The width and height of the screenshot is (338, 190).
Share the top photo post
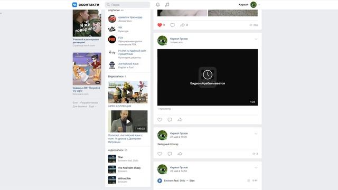(182, 25)
